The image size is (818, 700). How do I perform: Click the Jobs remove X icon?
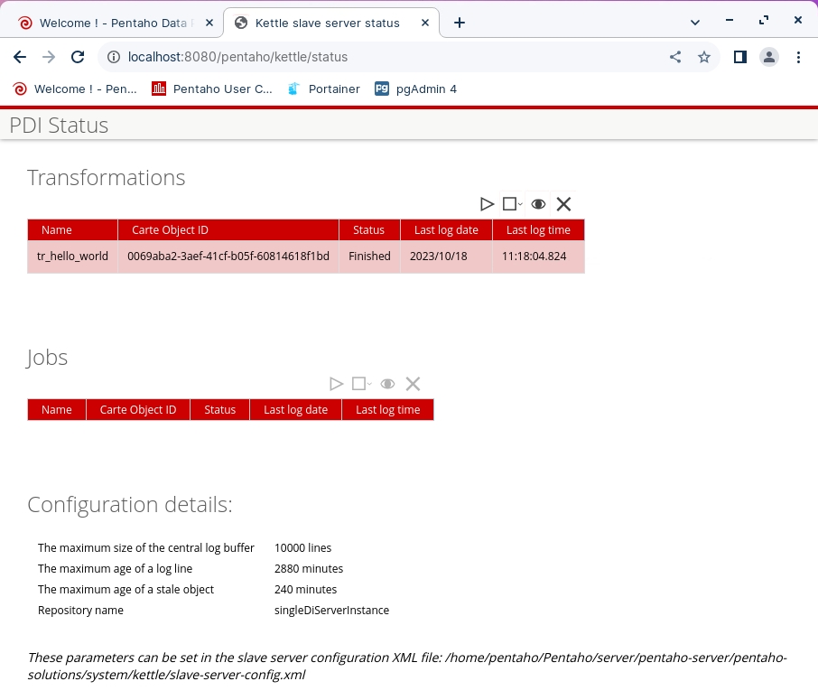(x=413, y=384)
